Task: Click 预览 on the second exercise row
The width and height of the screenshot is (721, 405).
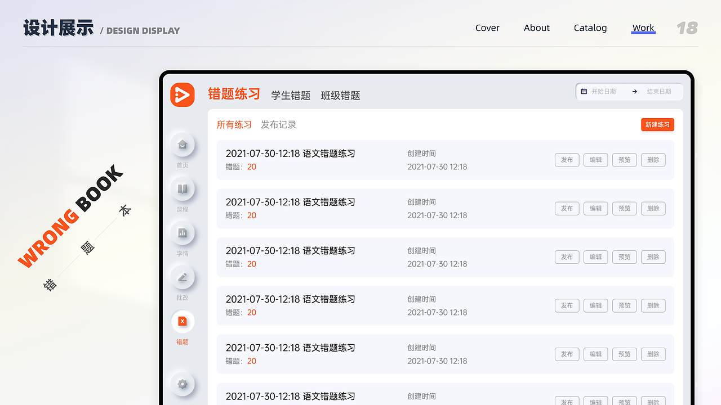Action: click(x=625, y=209)
